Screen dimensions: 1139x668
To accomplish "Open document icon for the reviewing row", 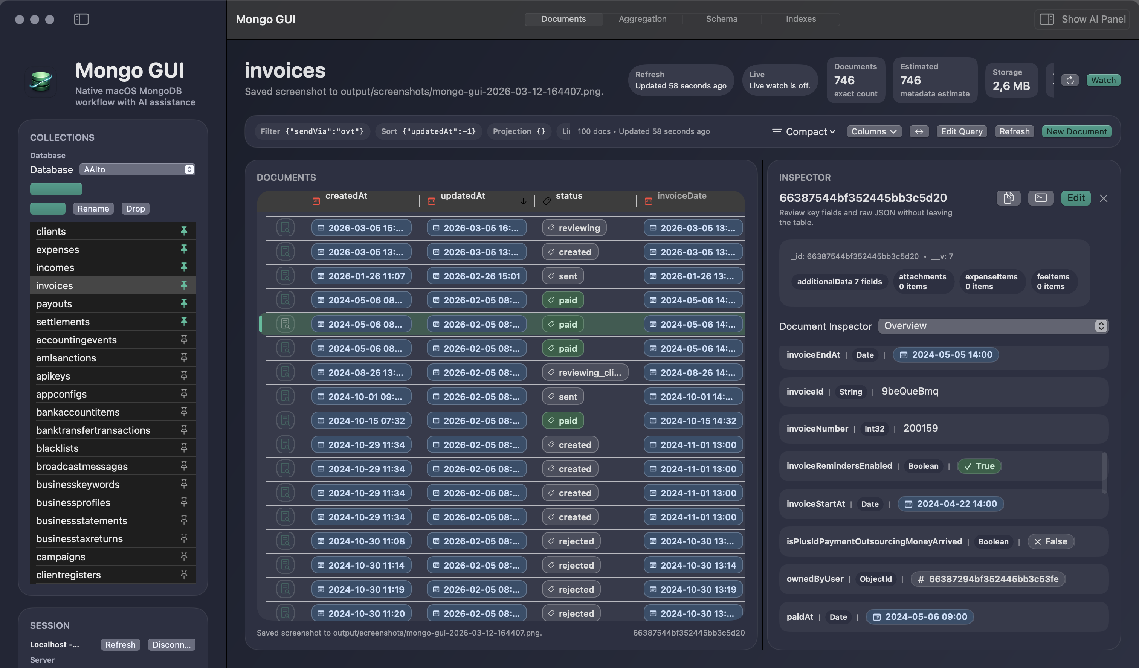I will point(285,228).
